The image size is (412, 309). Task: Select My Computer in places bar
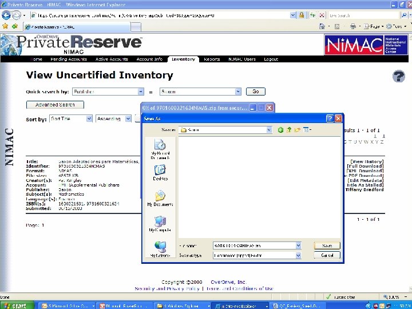click(x=160, y=224)
